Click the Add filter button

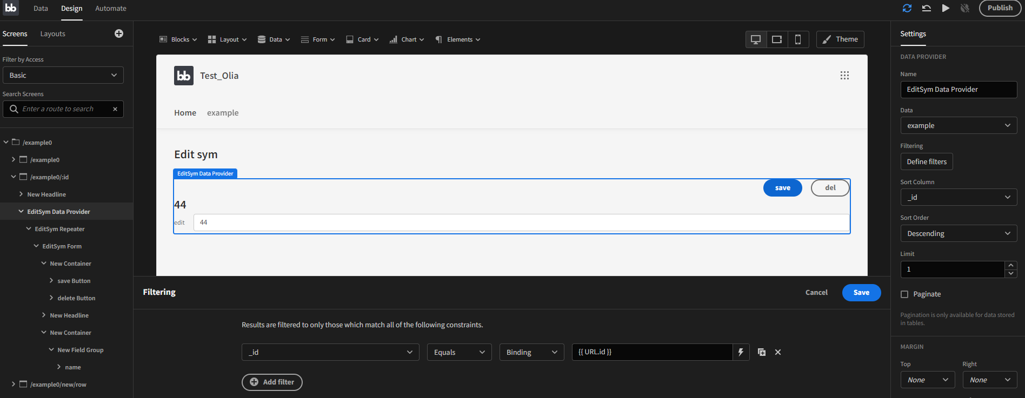272,382
